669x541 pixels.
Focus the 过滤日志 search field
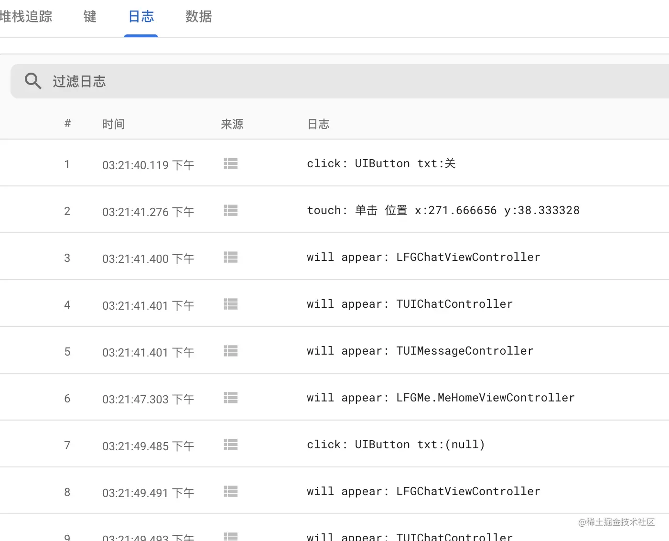click(x=340, y=81)
